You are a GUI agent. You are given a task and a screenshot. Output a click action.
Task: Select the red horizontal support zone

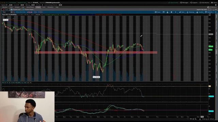coord(96,53)
